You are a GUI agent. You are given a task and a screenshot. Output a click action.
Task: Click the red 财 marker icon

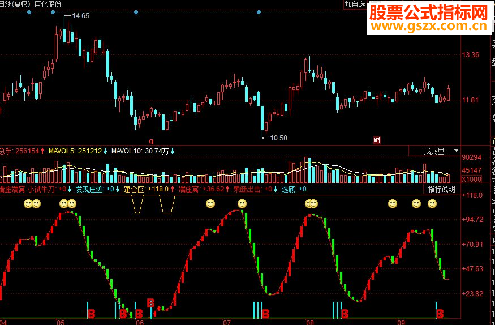[377, 140]
